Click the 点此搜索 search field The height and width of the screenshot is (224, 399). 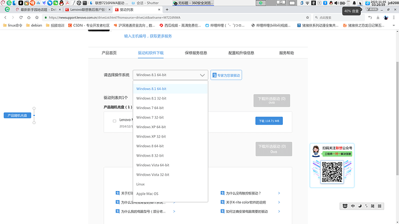pos(338,17)
